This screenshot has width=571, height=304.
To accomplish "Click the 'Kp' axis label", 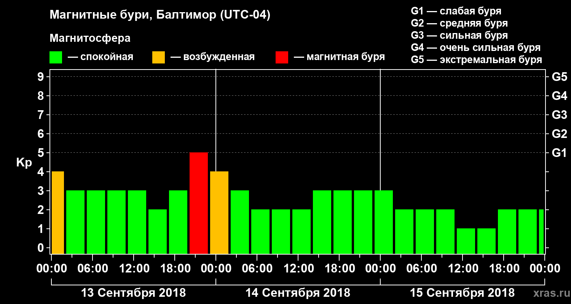I will [x=24, y=162].
